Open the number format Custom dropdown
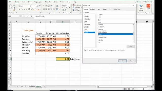This screenshot has width=162, height=91. pos(70,5)
